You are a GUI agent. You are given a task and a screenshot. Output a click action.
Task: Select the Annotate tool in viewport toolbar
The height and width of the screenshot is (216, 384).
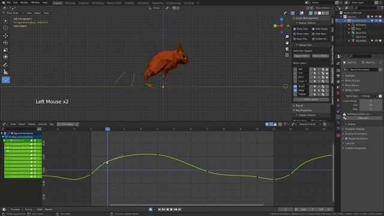[5, 65]
